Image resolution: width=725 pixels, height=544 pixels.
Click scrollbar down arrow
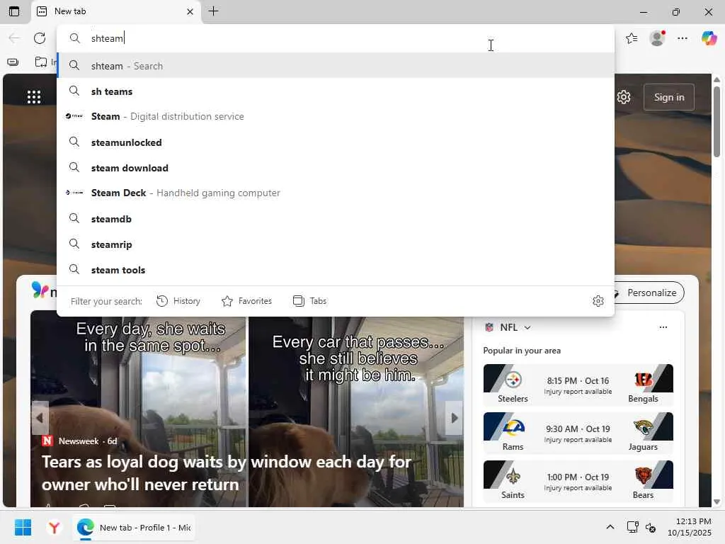coord(717,502)
